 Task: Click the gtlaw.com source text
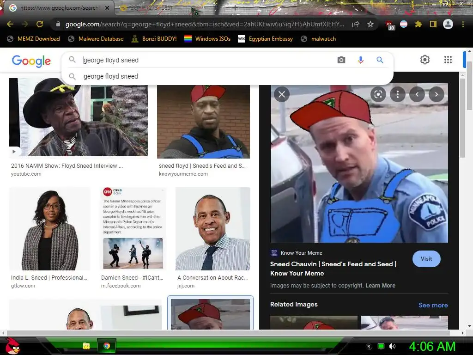(x=23, y=286)
